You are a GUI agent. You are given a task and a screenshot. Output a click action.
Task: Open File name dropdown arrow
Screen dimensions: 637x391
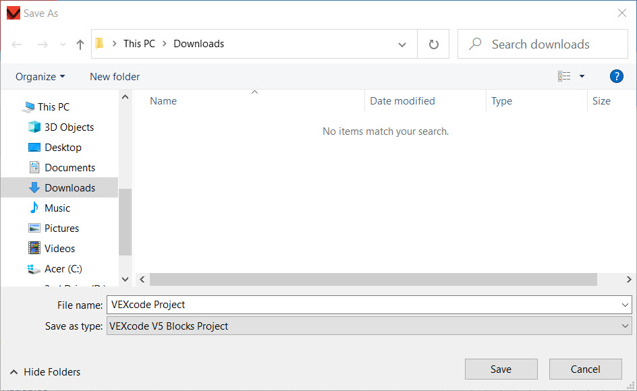click(x=626, y=305)
